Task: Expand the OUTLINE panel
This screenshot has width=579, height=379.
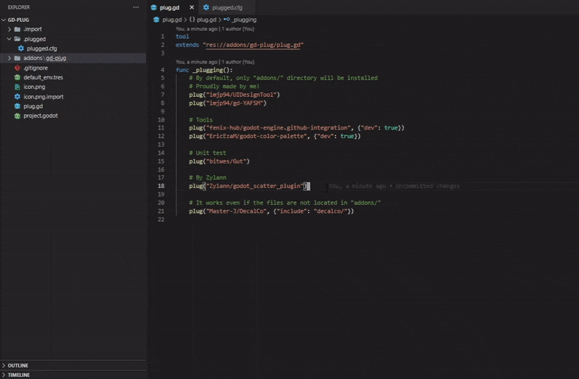Action: coord(4,365)
